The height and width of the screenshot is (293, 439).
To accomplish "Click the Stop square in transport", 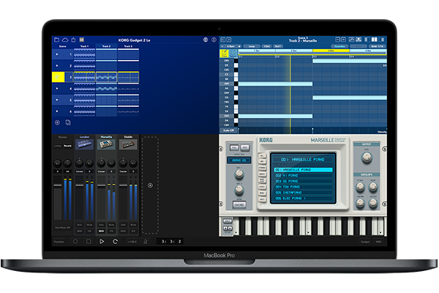I will point(89,242).
